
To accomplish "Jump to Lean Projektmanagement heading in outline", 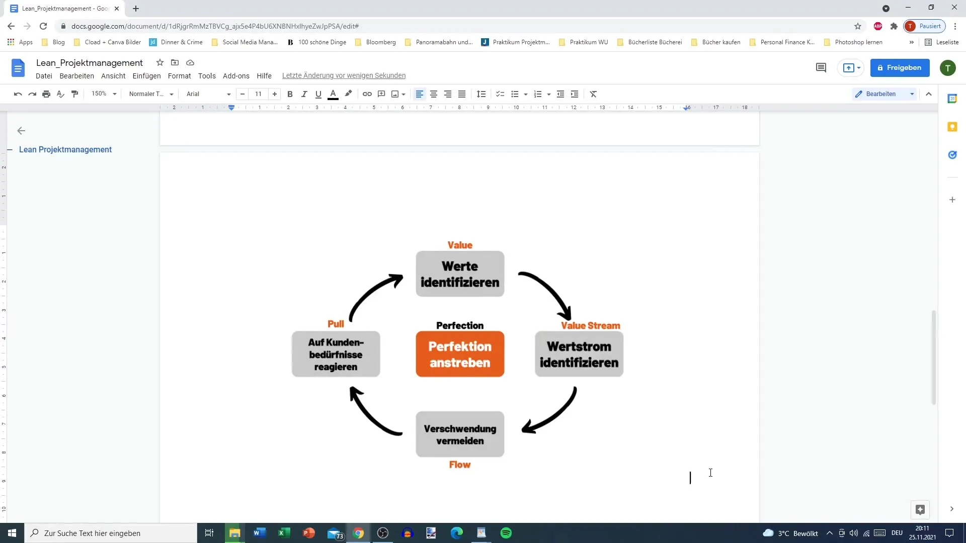I will [65, 150].
